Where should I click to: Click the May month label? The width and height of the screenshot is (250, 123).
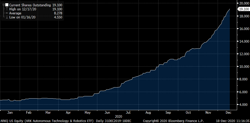87,112
